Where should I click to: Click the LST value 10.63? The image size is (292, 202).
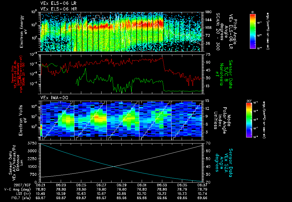click(x=81, y=194)
